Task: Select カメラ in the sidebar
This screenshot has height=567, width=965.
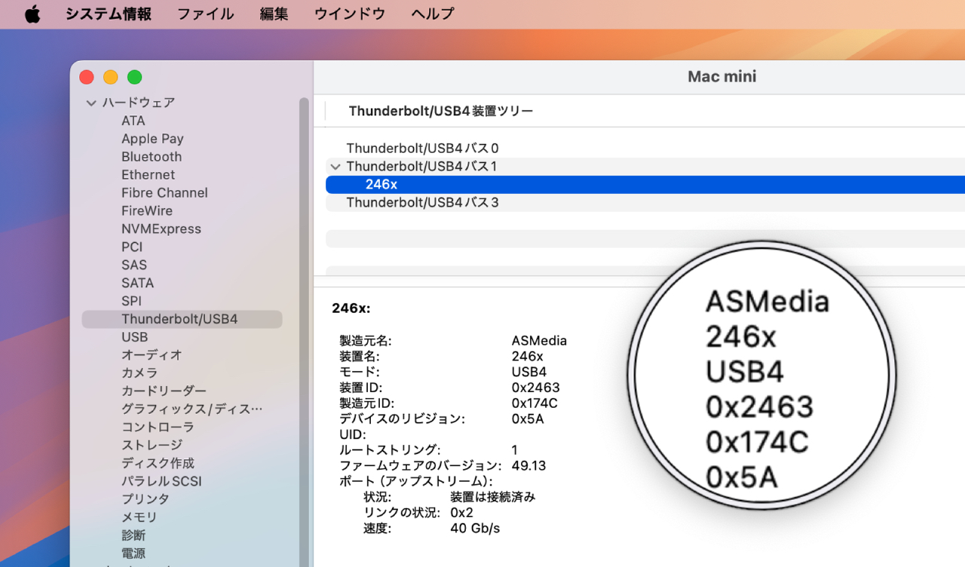Action: click(139, 373)
